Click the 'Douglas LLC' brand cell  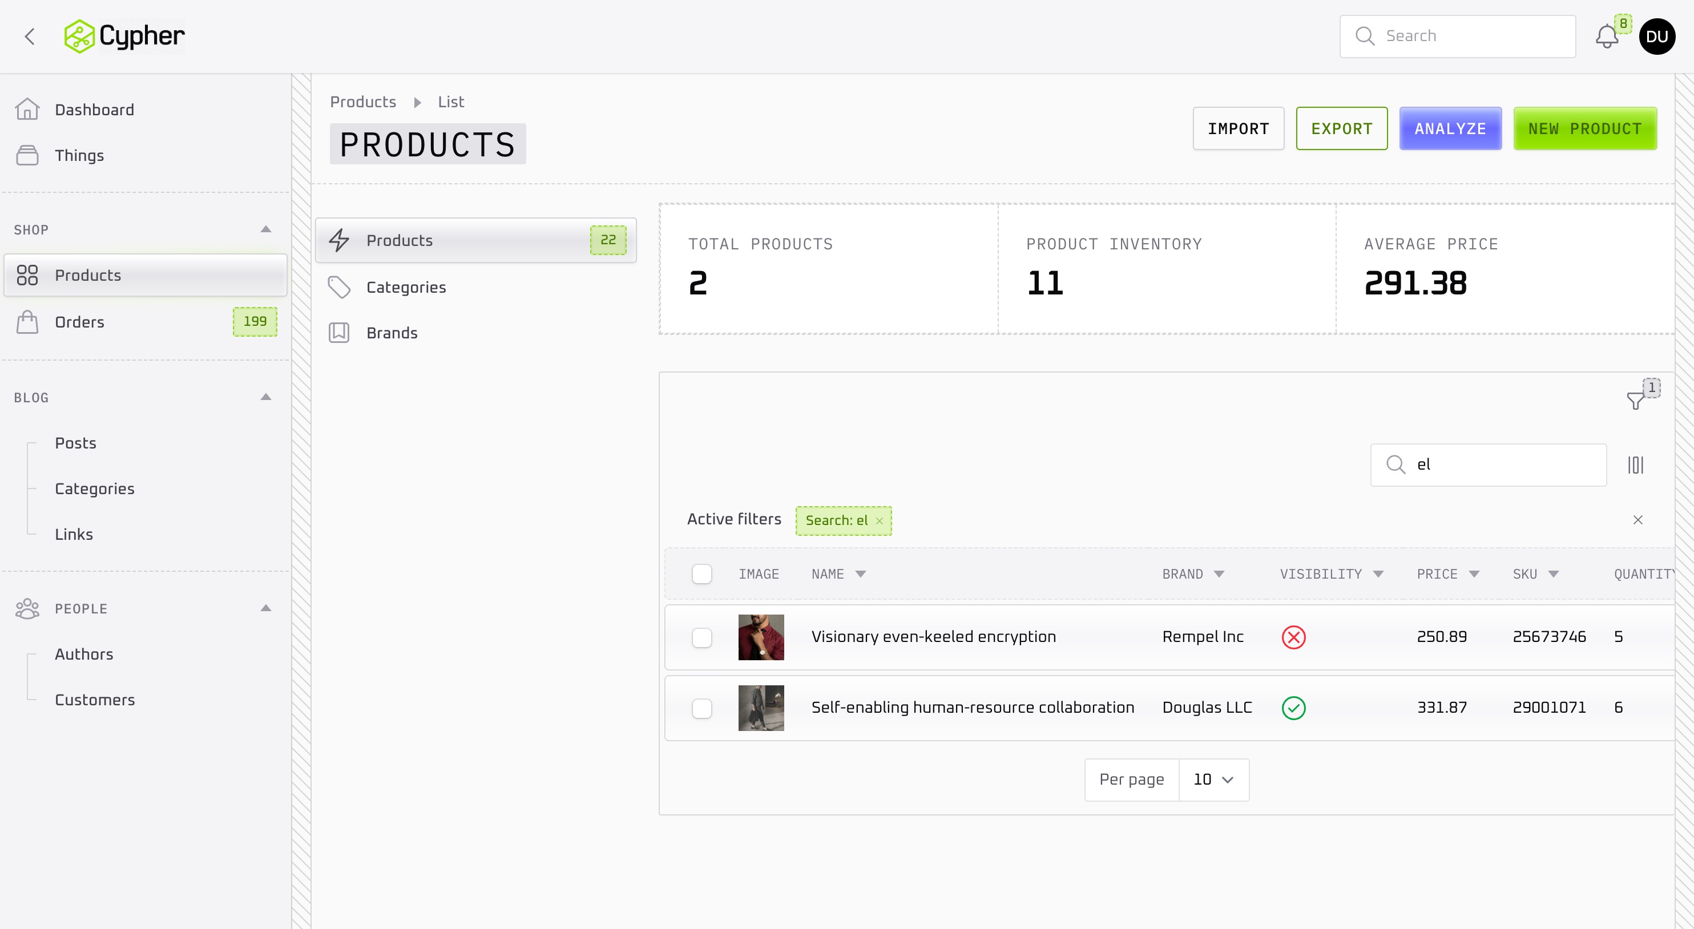(x=1207, y=708)
